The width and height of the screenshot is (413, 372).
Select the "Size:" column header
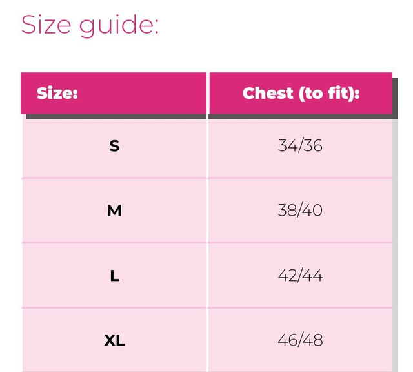tap(114, 93)
